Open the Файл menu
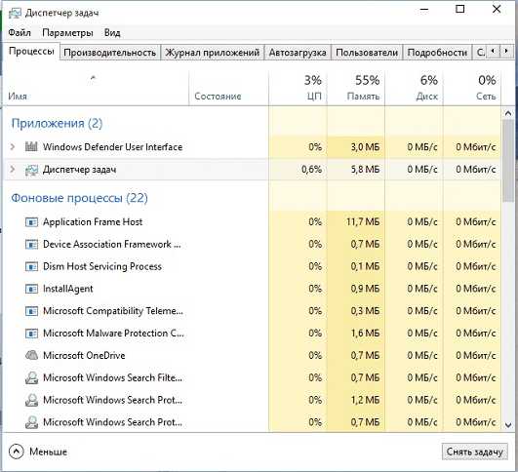This screenshot has height=472, width=518. (x=20, y=33)
